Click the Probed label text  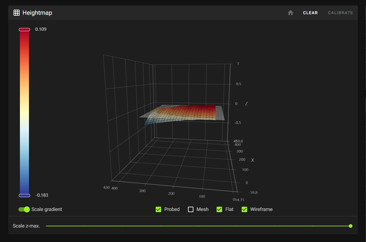pos(172,209)
